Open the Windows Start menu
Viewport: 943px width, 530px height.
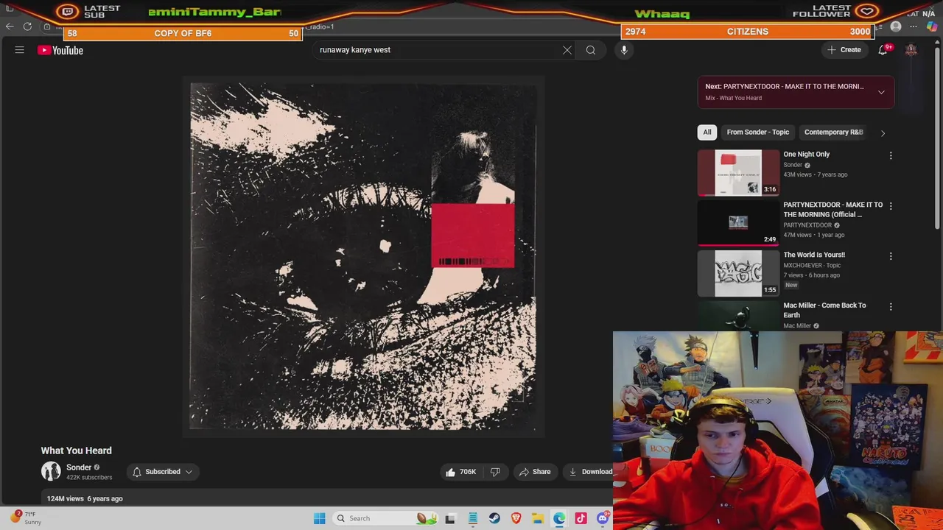(x=319, y=518)
